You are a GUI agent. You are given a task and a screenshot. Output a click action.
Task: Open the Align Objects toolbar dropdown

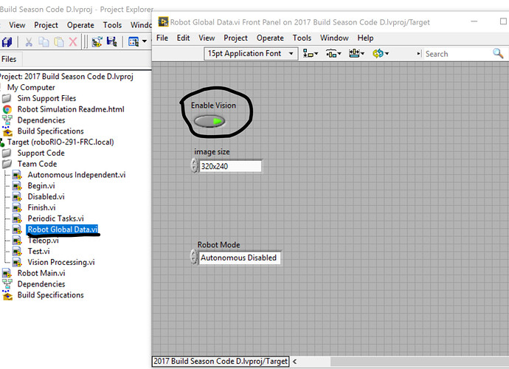pyautogui.click(x=310, y=53)
